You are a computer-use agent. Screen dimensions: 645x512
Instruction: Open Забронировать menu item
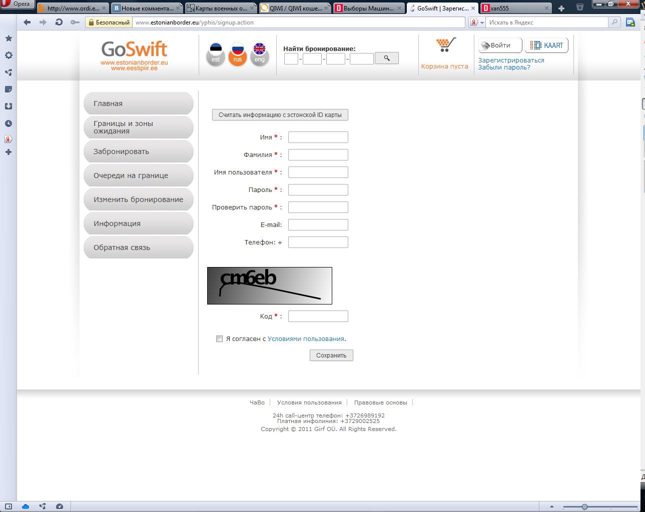pyautogui.click(x=139, y=151)
